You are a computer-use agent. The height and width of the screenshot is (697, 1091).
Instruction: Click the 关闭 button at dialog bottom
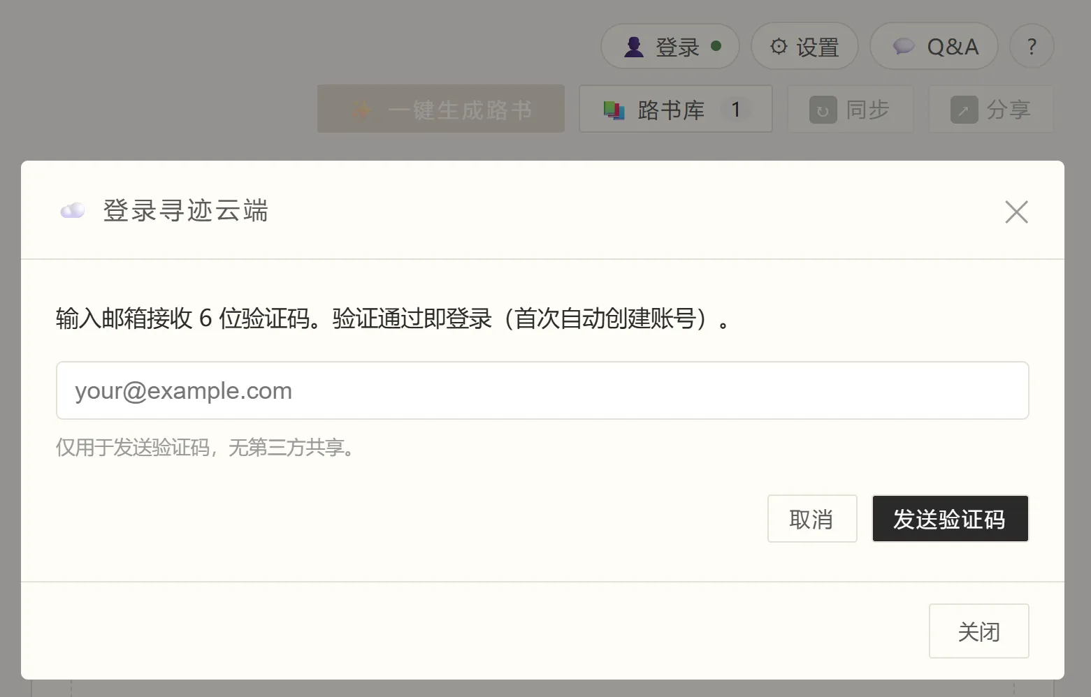click(x=978, y=631)
